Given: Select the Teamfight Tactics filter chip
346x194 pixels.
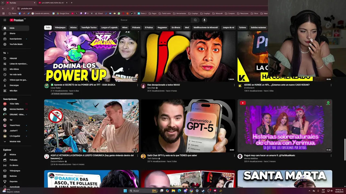Looking at the screenshot, I should pyautogui.click(x=89, y=27).
